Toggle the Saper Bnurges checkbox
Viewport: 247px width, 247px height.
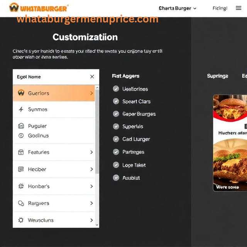[x=116, y=114]
